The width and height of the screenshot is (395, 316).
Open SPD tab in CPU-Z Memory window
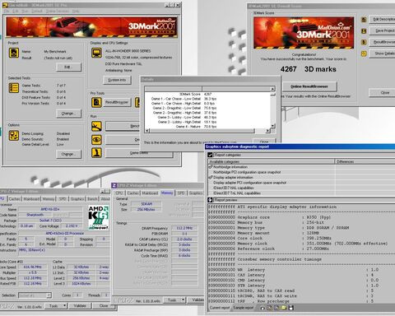[x=181, y=193]
